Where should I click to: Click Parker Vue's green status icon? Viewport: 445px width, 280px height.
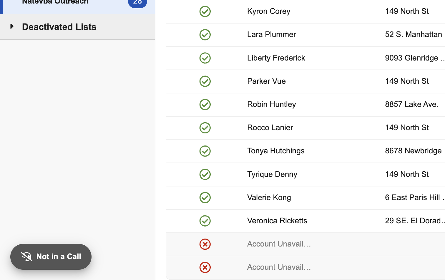click(205, 81)
